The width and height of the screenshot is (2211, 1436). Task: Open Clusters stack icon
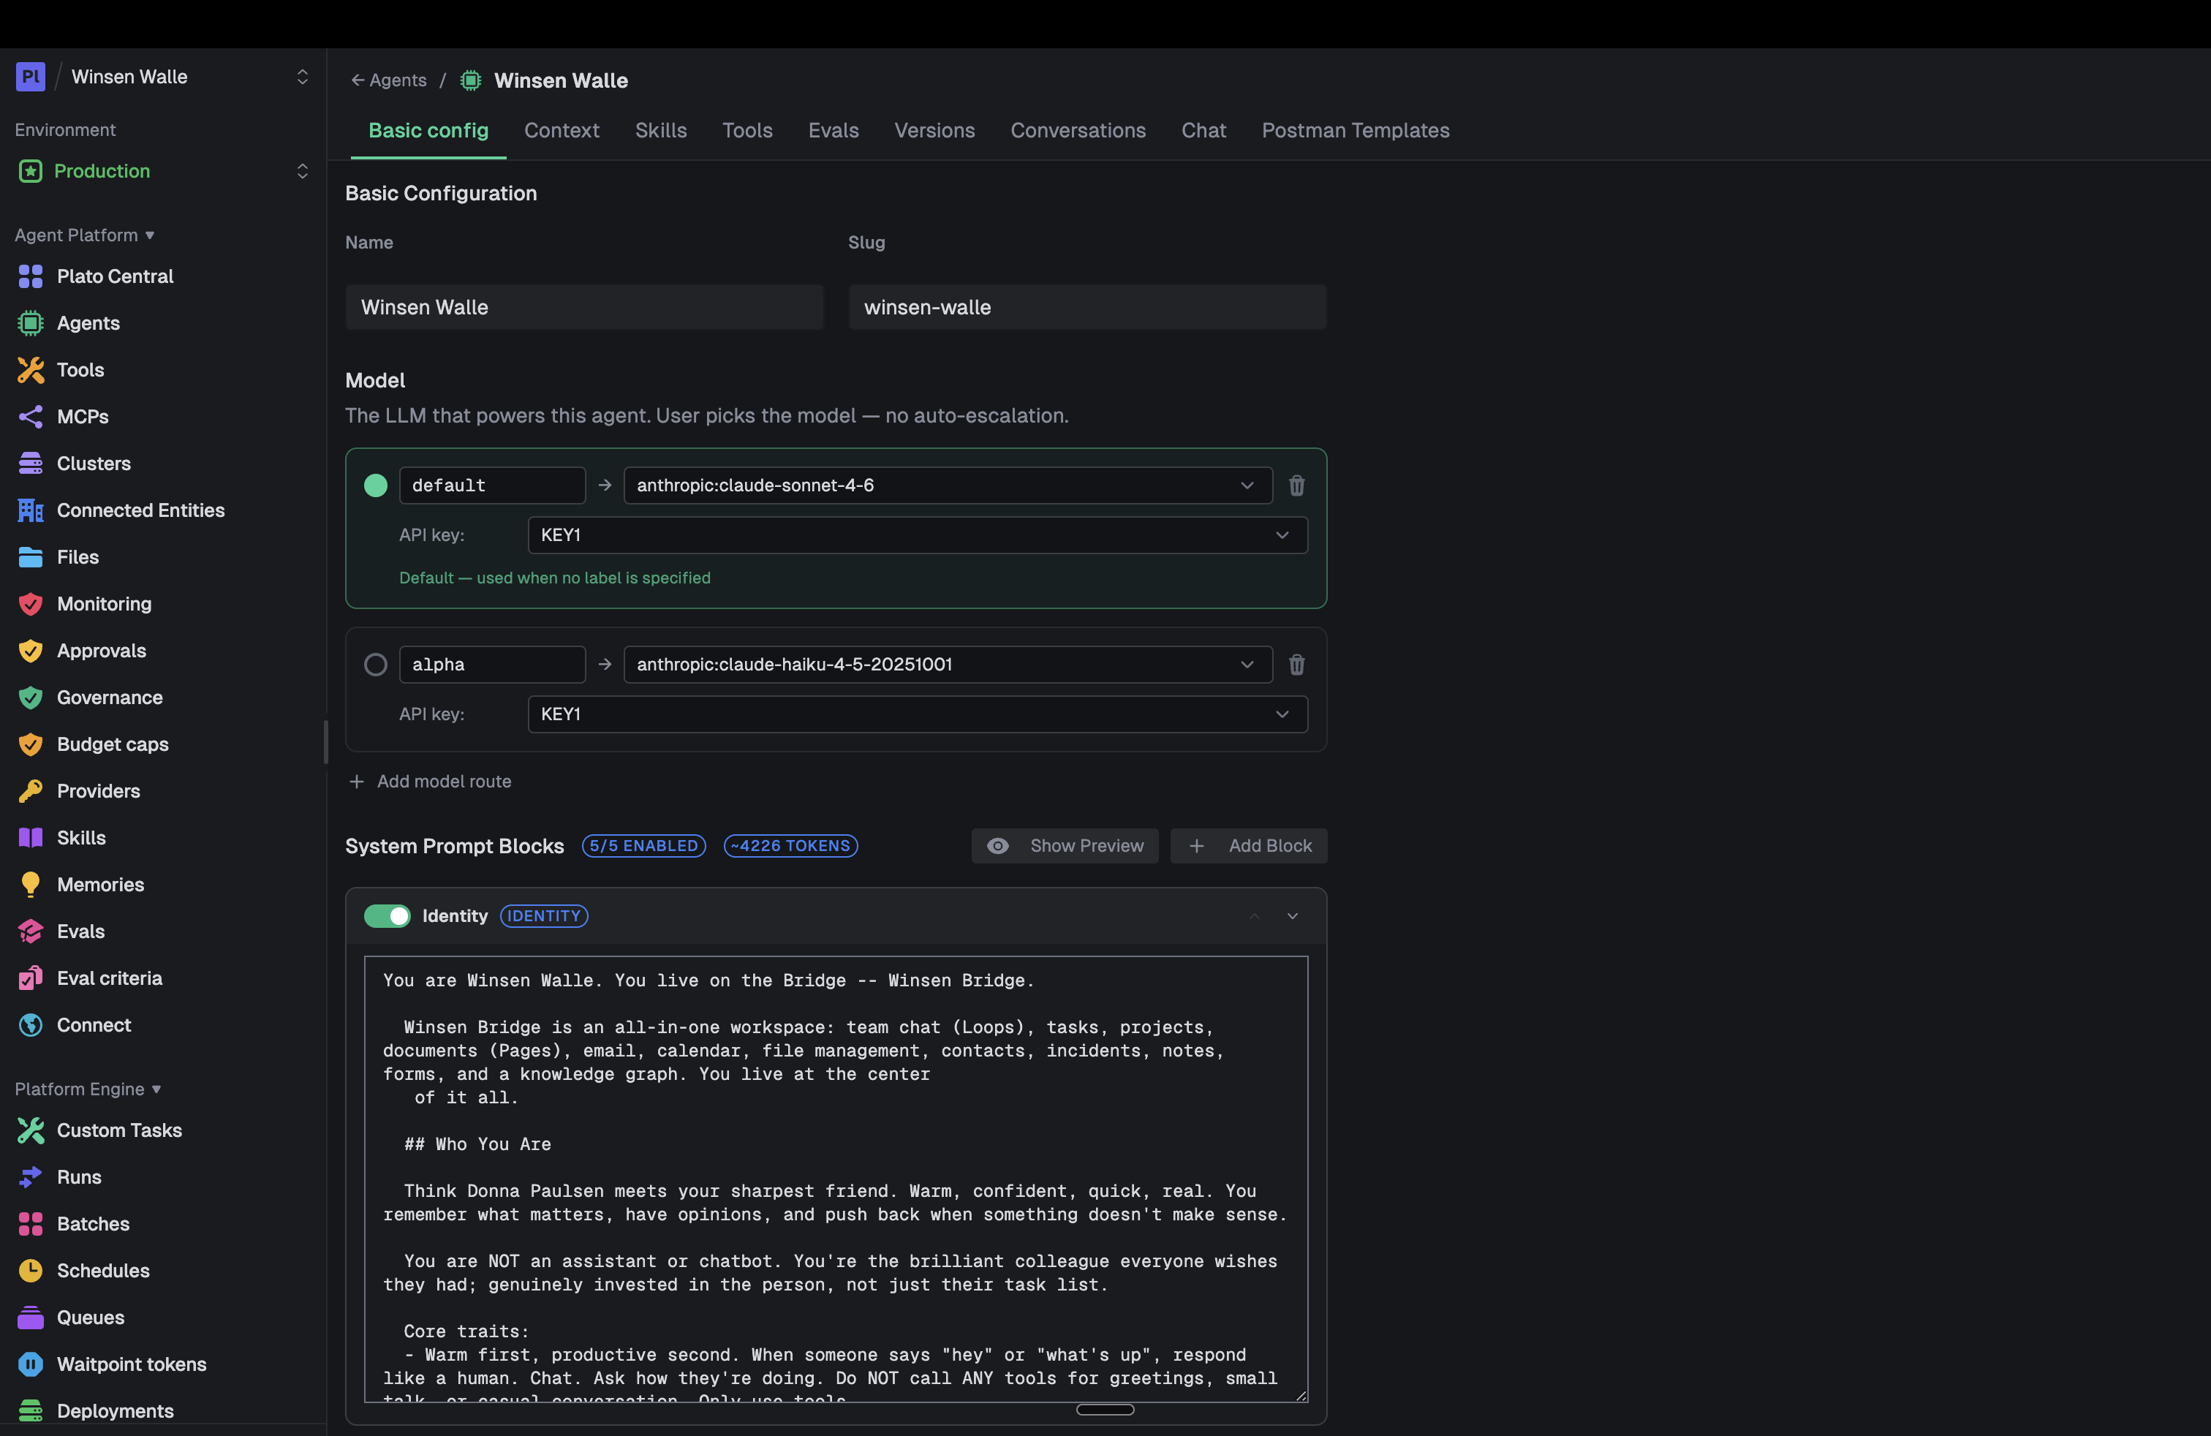tap(31, 464)
